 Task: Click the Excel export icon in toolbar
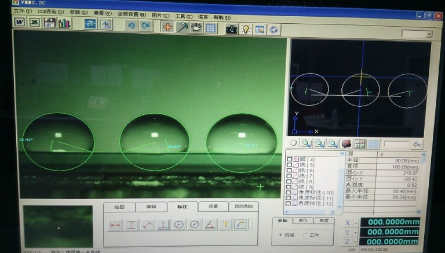[34, 23]
